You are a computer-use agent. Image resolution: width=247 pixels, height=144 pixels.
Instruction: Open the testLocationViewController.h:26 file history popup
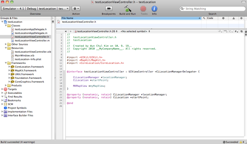pyautogui.click(x=96, y=31)
